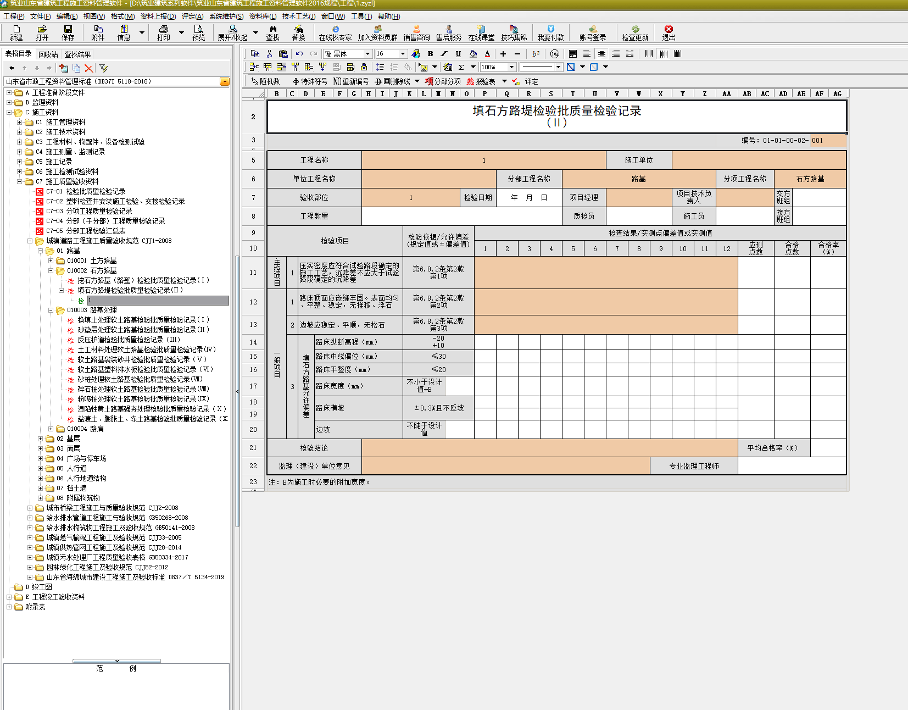Click the 打印 (Print) toolbar icon
The image size is (908, 710).
(x=163, y=32)
